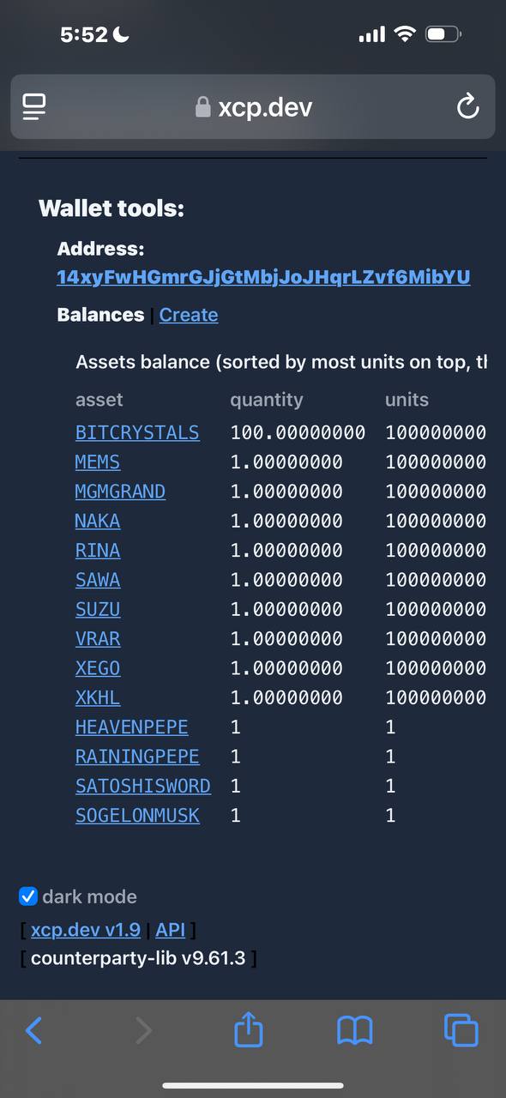This screenshot has height=1098, width=506.
Task: Open the SATOSHISWORD asset link
Action: [143, 786]
